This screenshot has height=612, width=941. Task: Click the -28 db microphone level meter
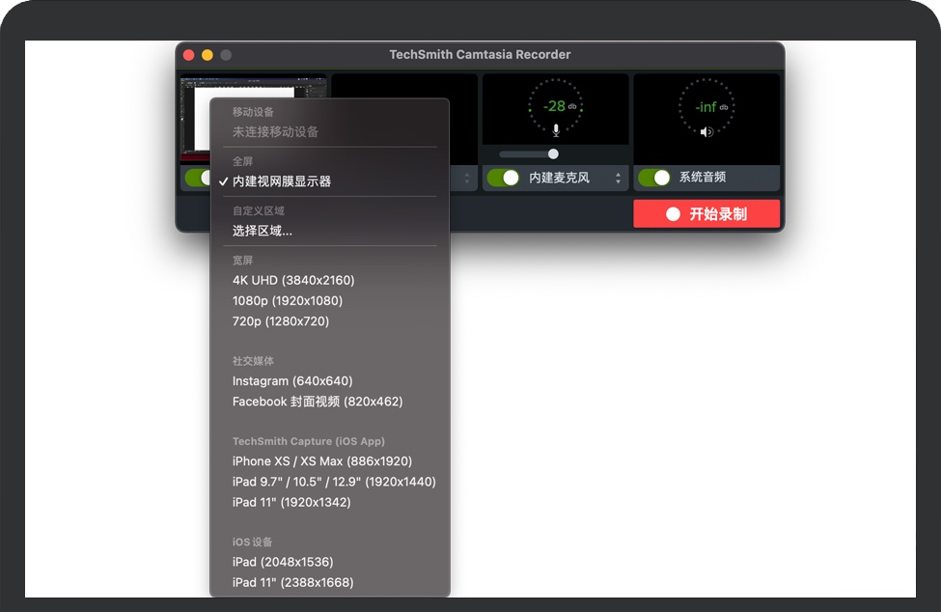click(x=556, y=107)
